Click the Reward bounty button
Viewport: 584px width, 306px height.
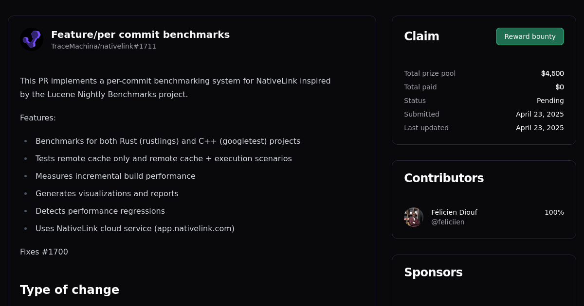[529, 36]
